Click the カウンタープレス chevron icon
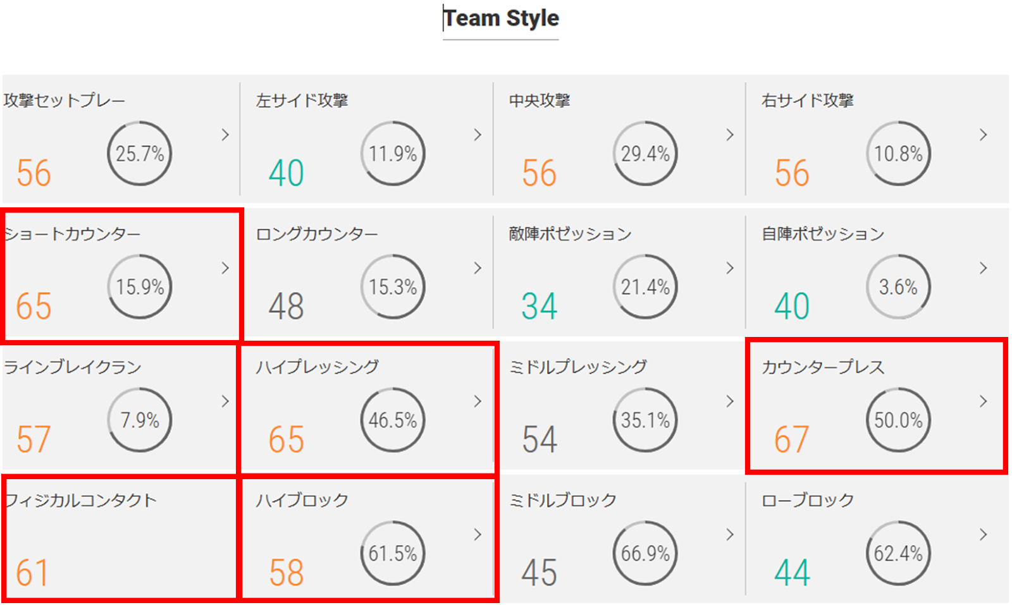1012x605 pixels. click(983, 401)
